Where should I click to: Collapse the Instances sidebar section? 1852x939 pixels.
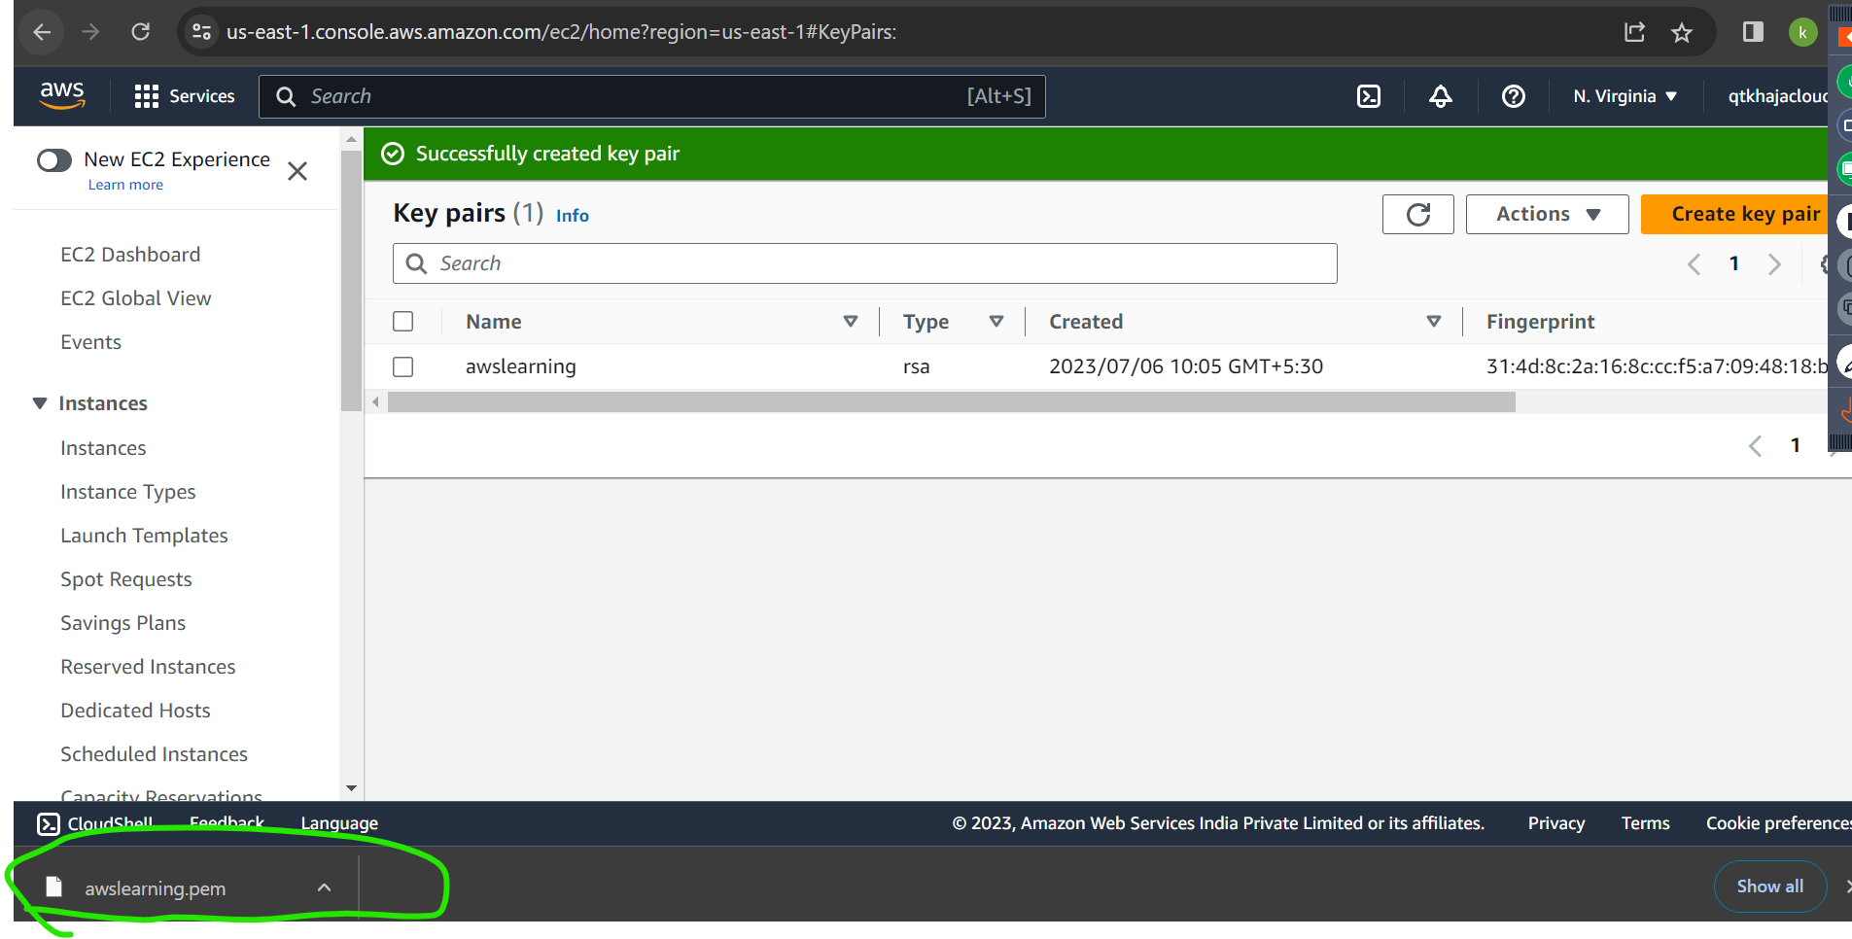[40, 403]
